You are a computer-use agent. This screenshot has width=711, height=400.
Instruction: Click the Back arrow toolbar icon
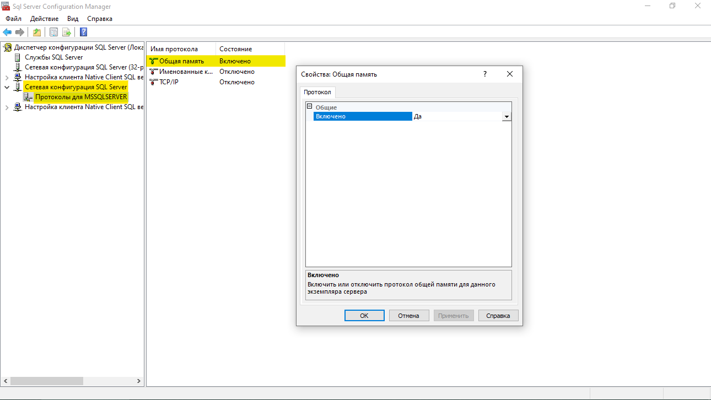coord(7,32)
